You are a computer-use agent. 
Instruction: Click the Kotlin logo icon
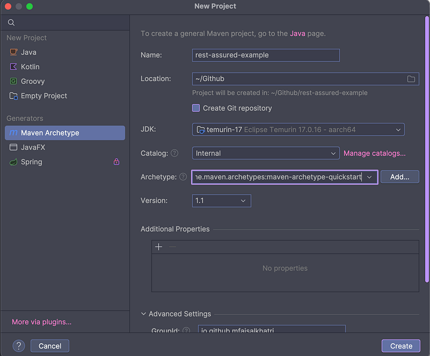(13, 67)
